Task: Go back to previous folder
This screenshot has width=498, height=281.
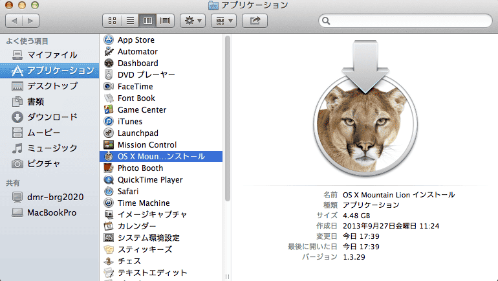Action: pyautogui.click(x=14, y=21)
